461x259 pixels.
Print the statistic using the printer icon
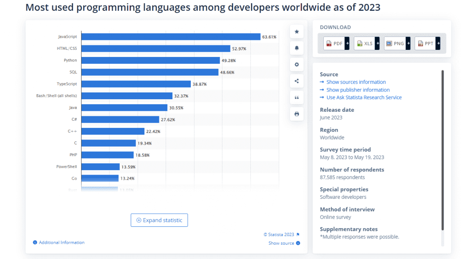point(296,114)
